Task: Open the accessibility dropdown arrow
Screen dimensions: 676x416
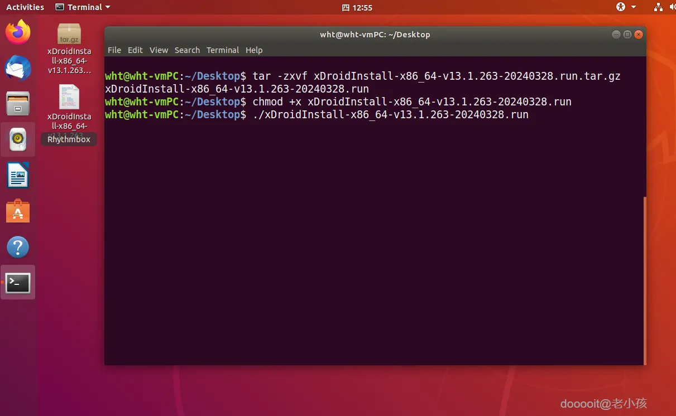Action: click(634, 7)
